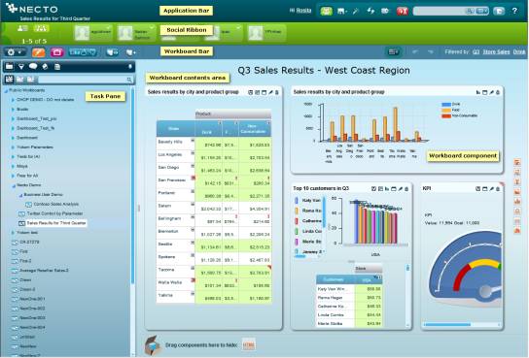The image size is (529, 358).
Task: Open the gear settings dropdown in workboard bar
Action: 15,52
